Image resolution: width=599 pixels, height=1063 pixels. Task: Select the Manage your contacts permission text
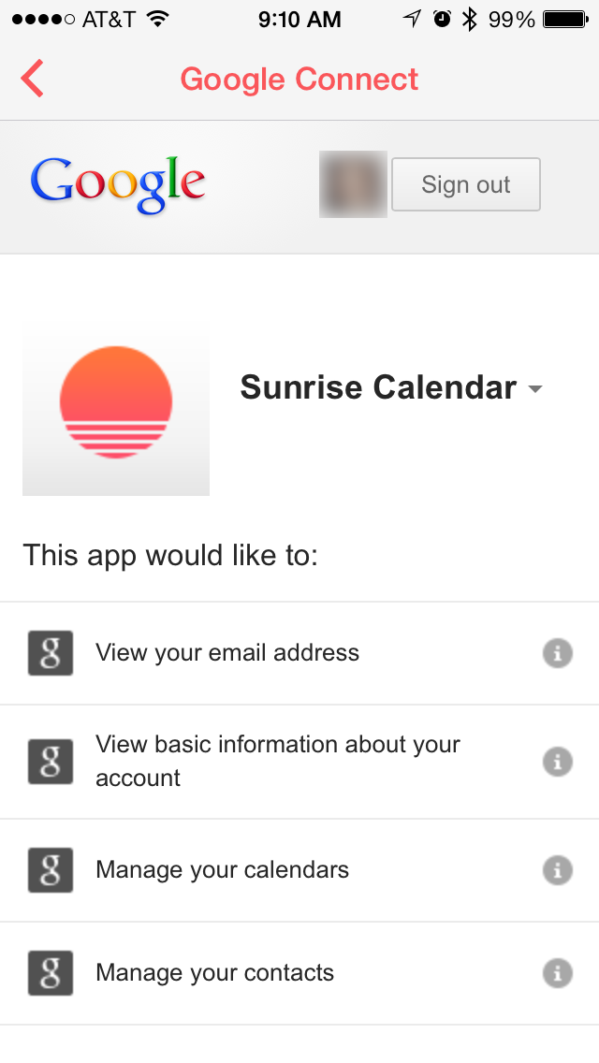(x=215, y=973)
